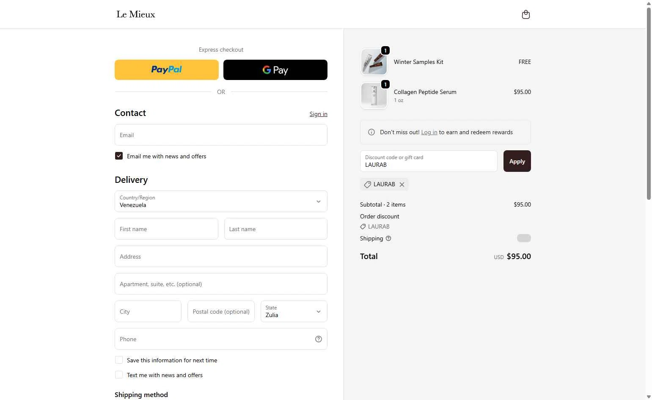Image resolution: width=652 pixels, height=400 pixels.
Task: Click the Sign in link
Action: tap(318, 114)
